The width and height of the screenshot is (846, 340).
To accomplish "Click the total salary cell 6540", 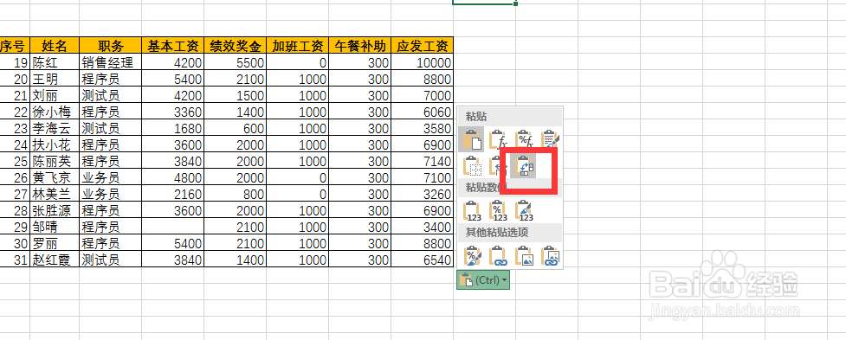I will (x=423, y=260).
